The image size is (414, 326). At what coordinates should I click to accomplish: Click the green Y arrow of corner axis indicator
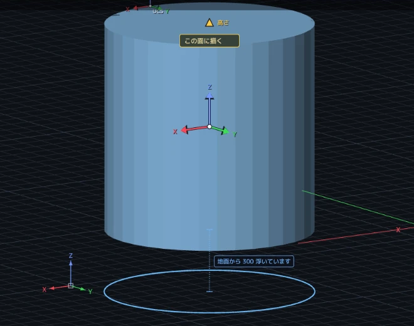[80, 288]
